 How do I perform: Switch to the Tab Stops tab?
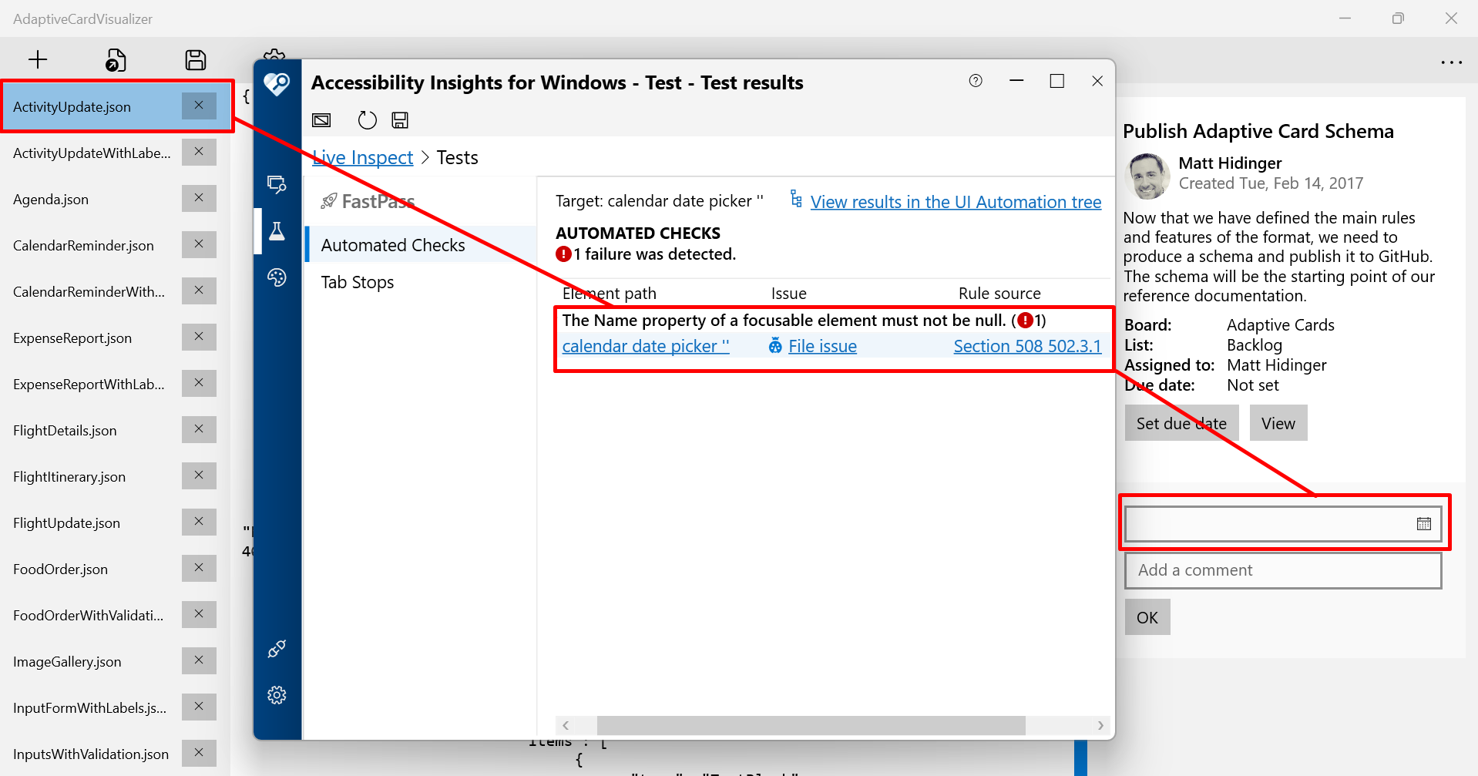click(x=357, y=282)
